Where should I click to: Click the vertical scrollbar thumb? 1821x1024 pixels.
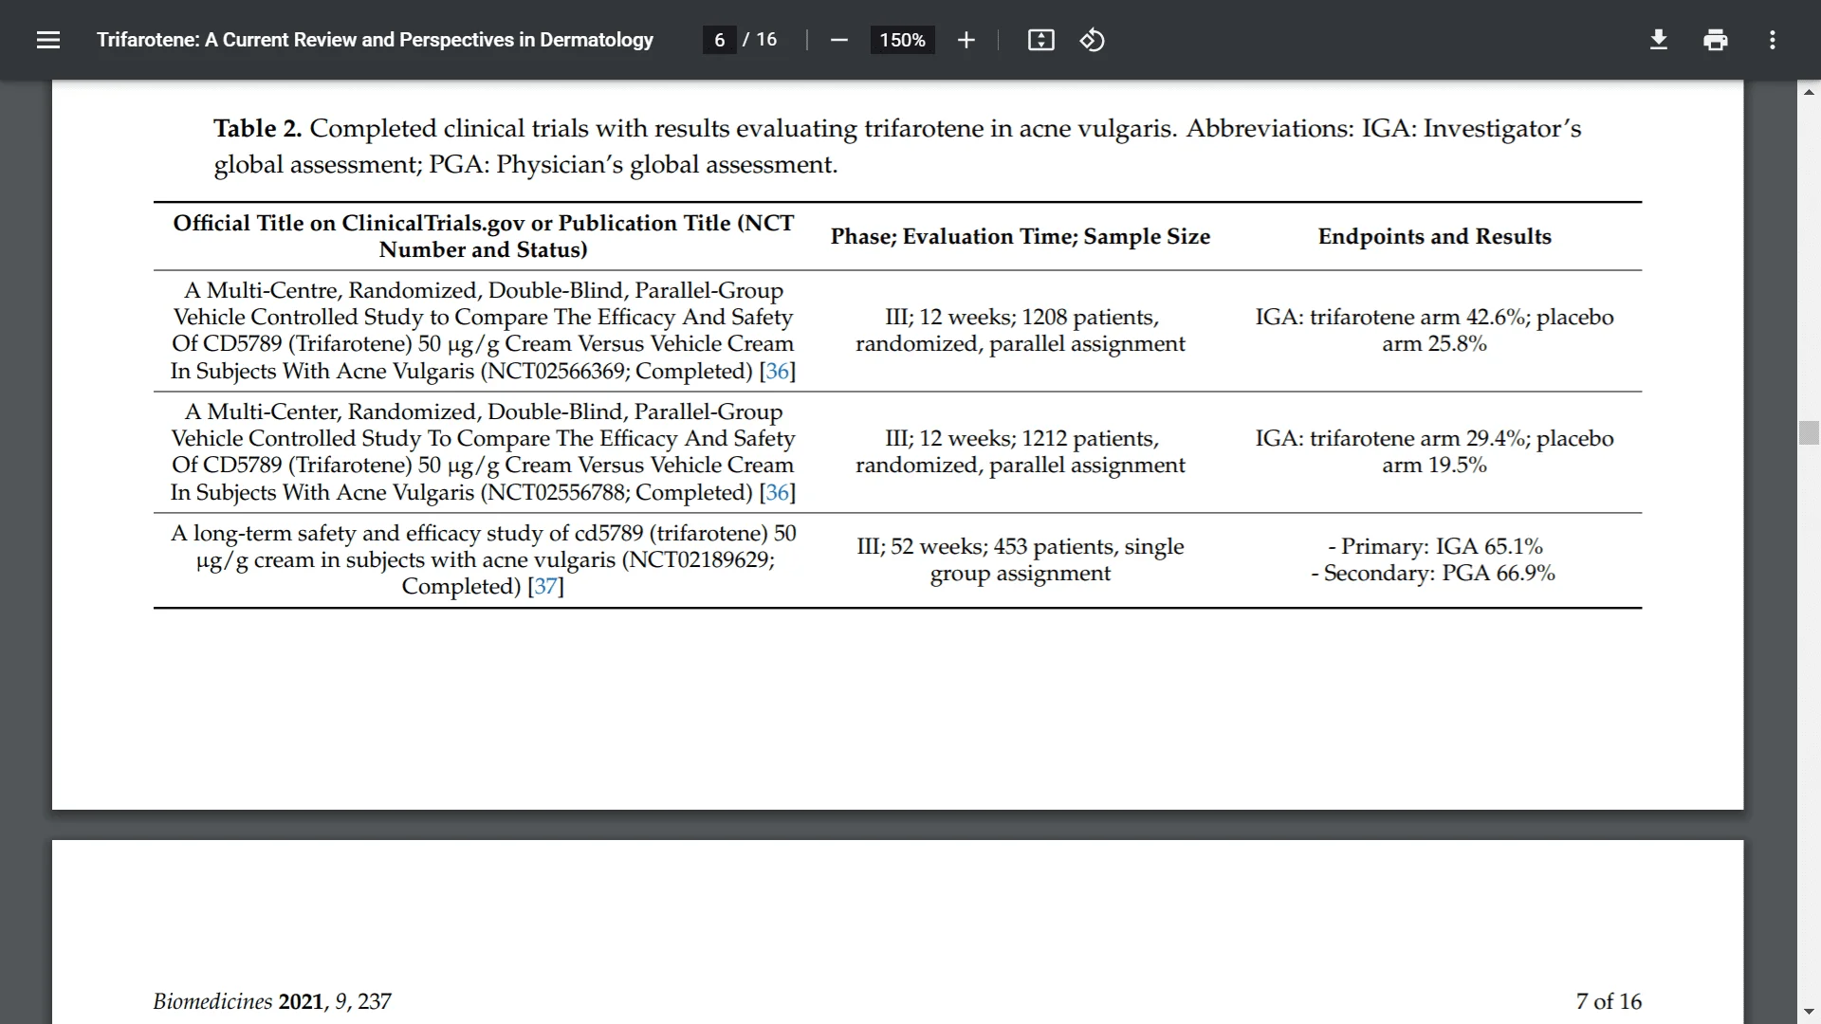coord(1809,431)
